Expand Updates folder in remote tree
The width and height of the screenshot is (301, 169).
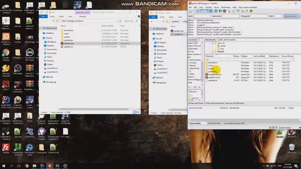(x=213, y=51)
